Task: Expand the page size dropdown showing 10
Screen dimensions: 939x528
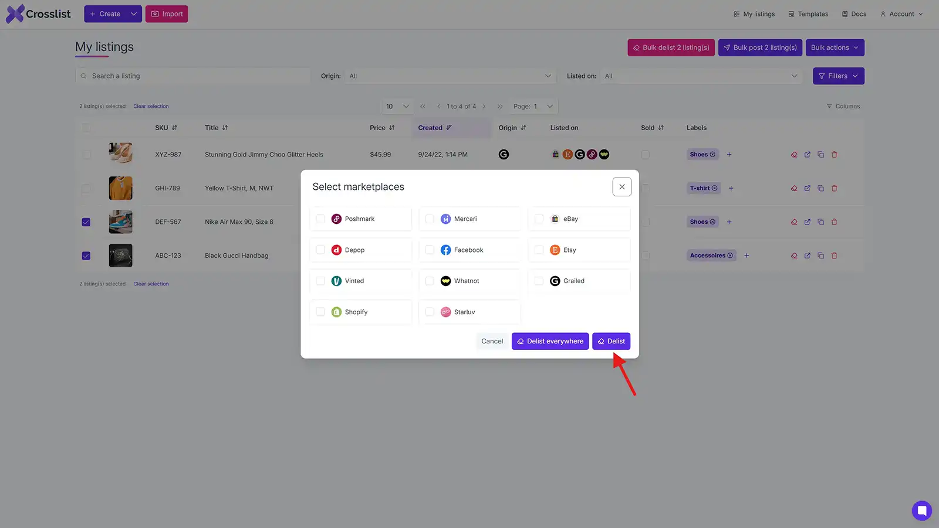Action: pyautogui.click(x=397, y=106)
